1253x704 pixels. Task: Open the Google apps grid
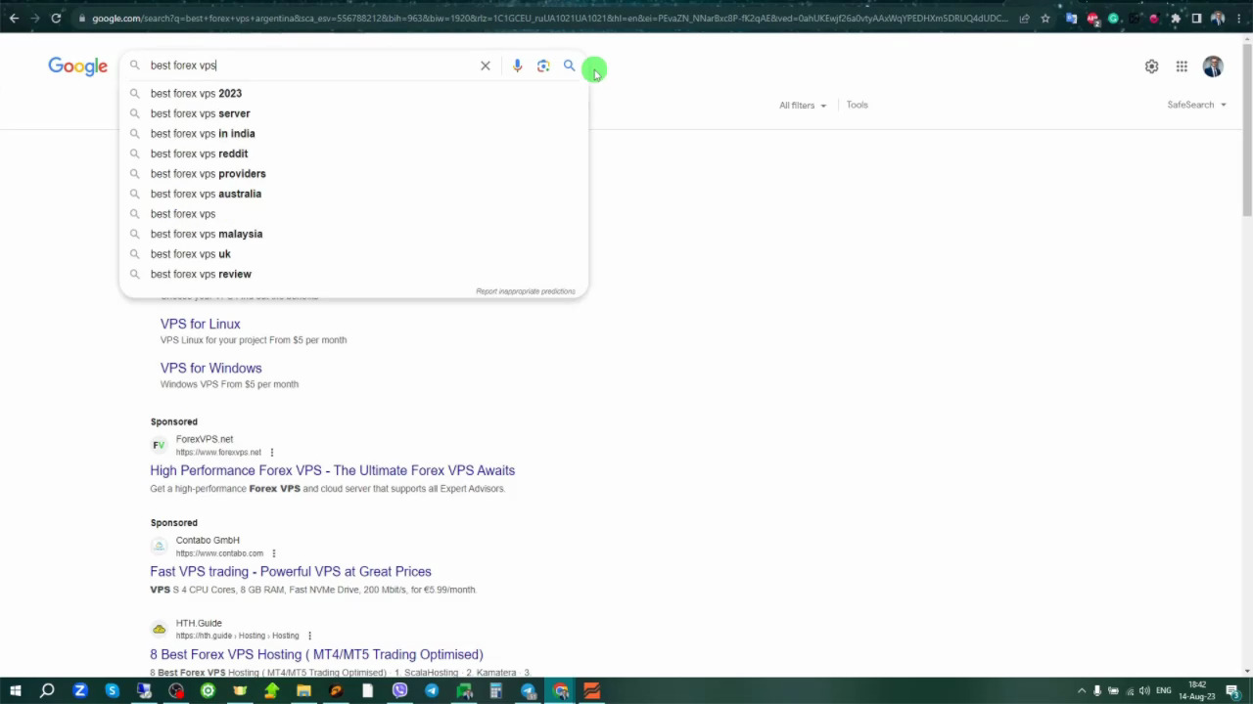[1182, 66]
